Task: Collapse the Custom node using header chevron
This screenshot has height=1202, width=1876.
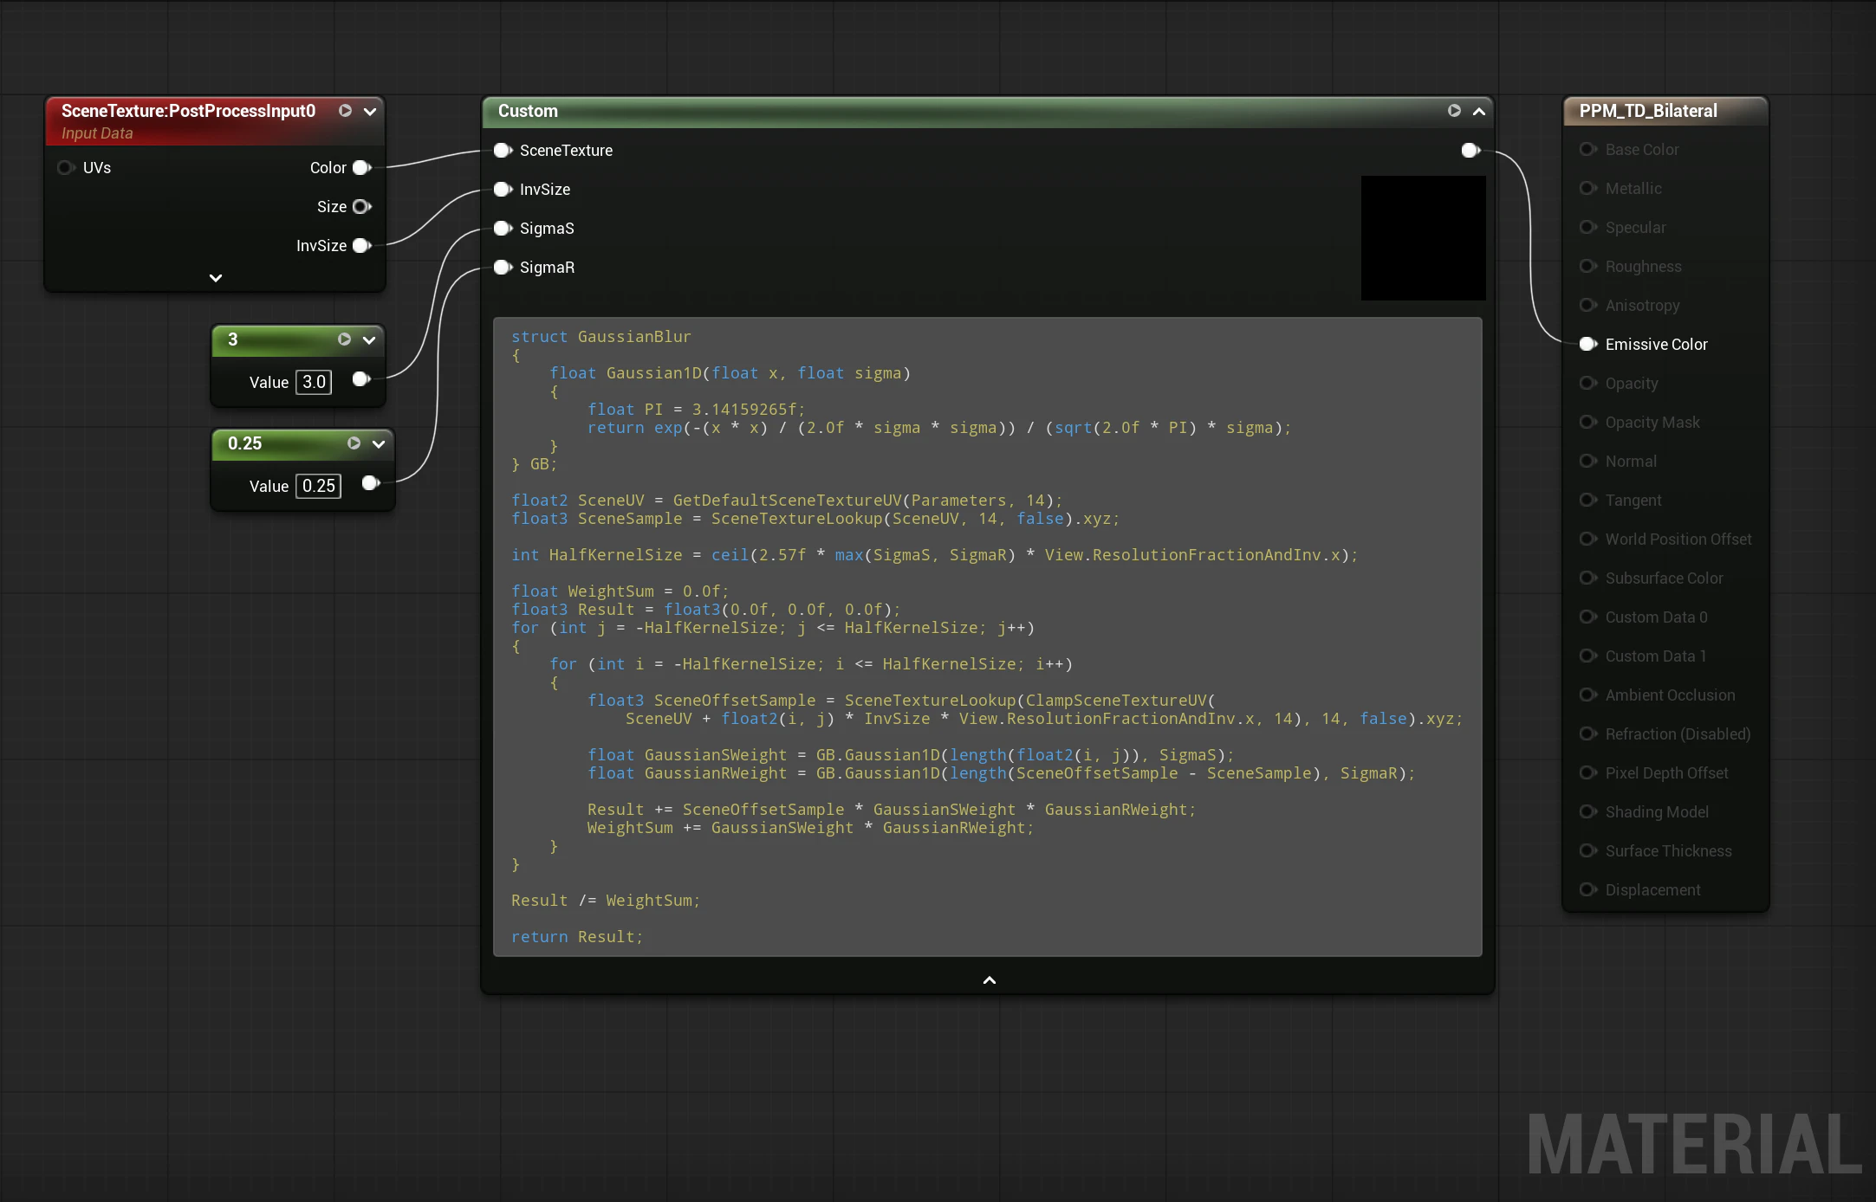Action: click(x=1479, y=111)
